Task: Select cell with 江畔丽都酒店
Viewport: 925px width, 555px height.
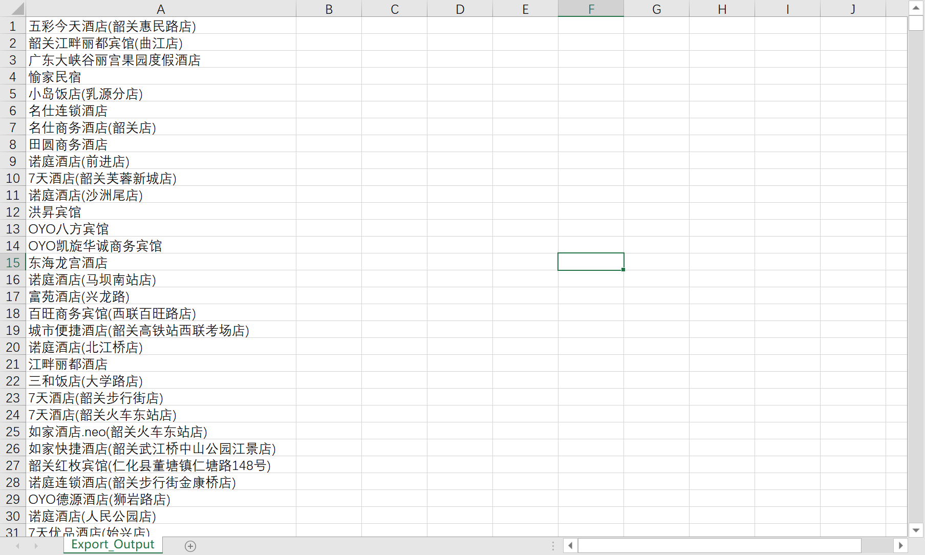Action: (161, 364)
